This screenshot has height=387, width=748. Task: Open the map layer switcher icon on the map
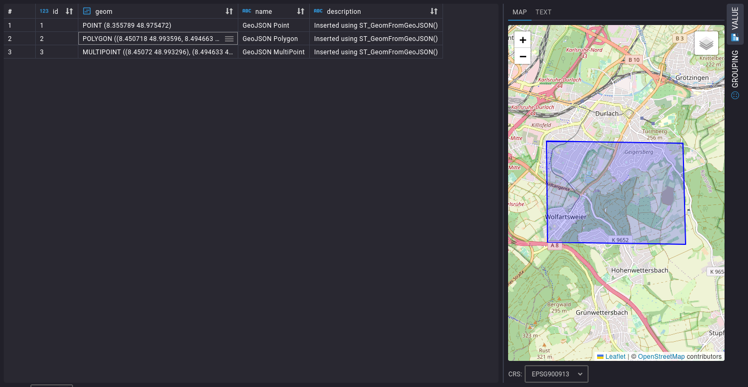pos(706,43)
